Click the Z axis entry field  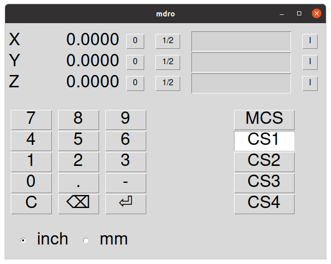pos(241,84)
